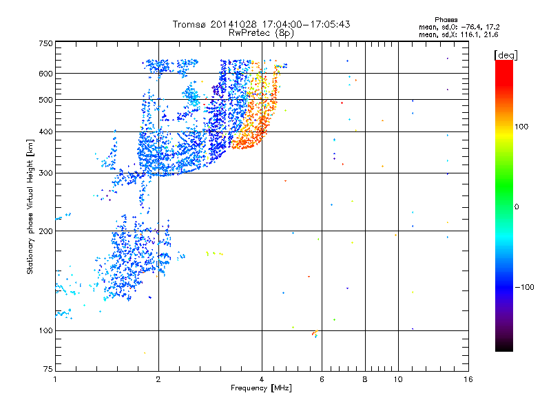Click the blue E-region echo cluster below 200 km
551x413 pixels.
[x=135, y=258]
